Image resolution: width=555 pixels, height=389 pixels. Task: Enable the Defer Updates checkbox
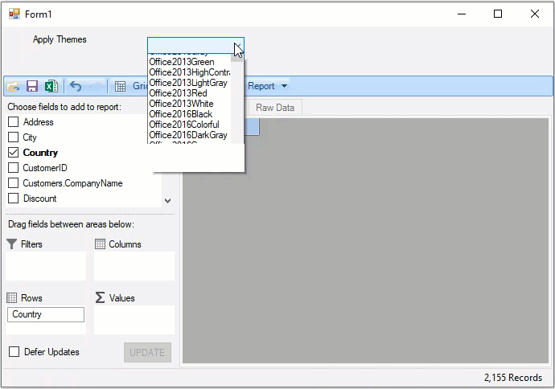pos(14,352)
